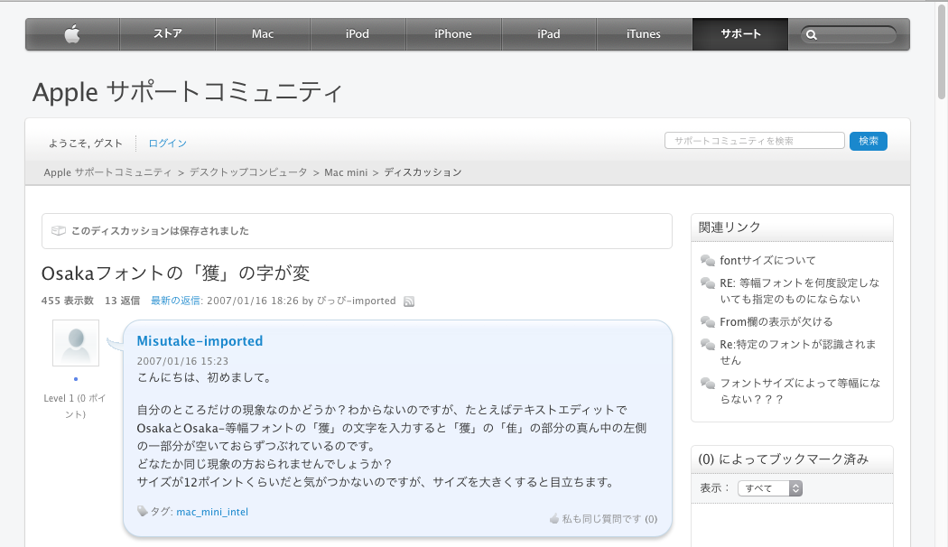
Task: Click speech bubble icon beside fontサイズについて
Action: click(707, 261)
